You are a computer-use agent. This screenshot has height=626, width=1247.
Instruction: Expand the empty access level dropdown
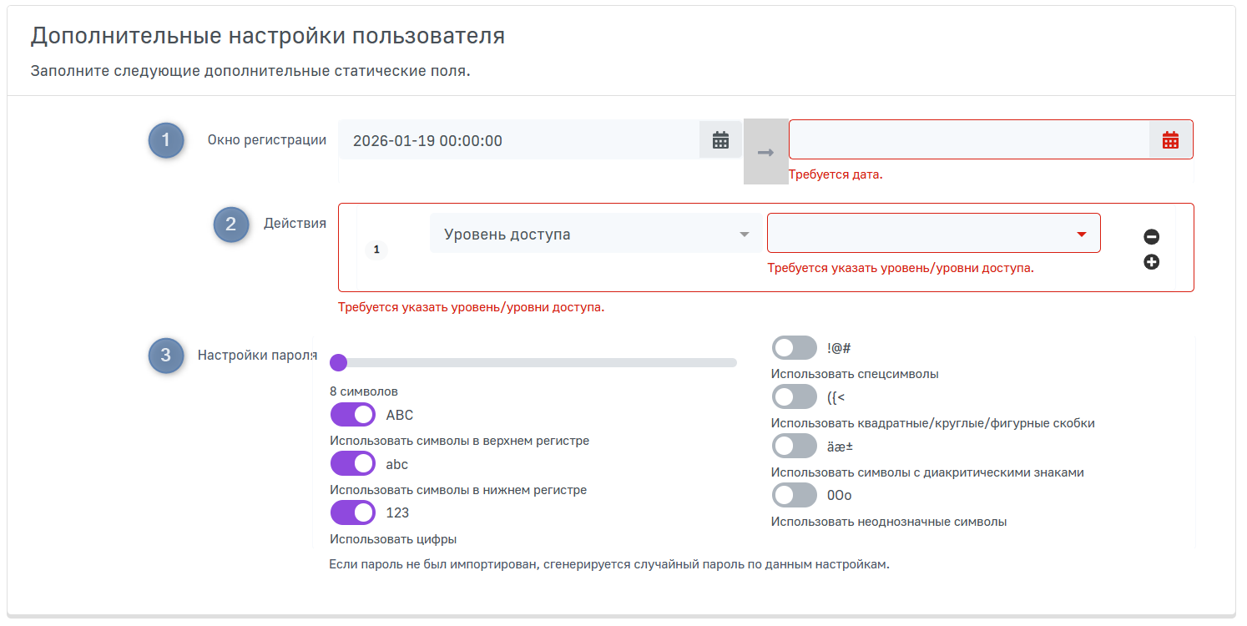click(x=932, y=234)
